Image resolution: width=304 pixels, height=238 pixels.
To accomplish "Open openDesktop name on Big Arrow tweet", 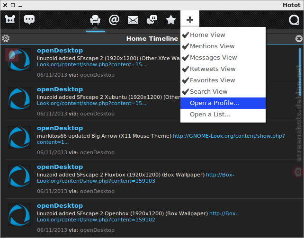I will [x=60, y=128].
